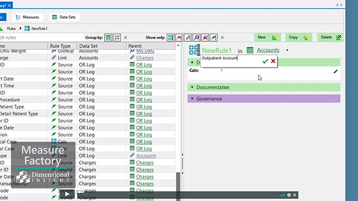Image resolution: width=358 pixels, height=201 pixels.
Task: Show only Lookup rules filter icon
Action: click(x=196, y=37)
